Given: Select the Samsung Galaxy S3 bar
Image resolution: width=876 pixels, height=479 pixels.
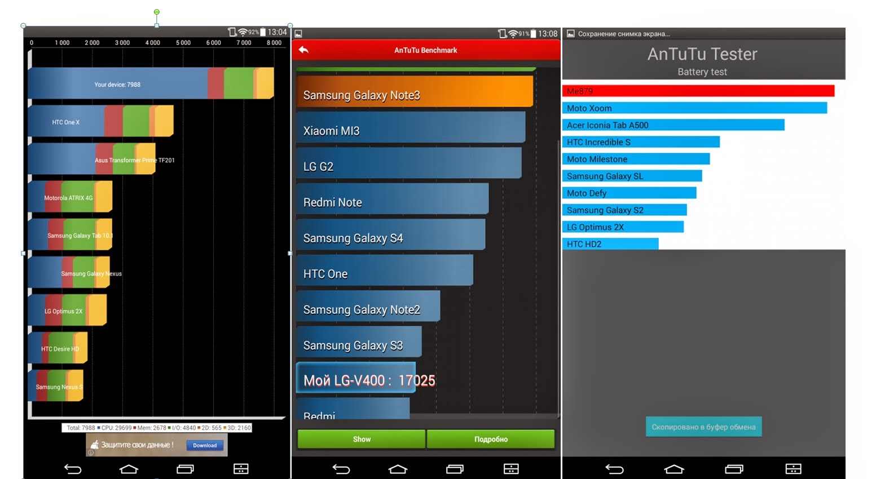Looking at the screenshot, I should click(359, 341).
